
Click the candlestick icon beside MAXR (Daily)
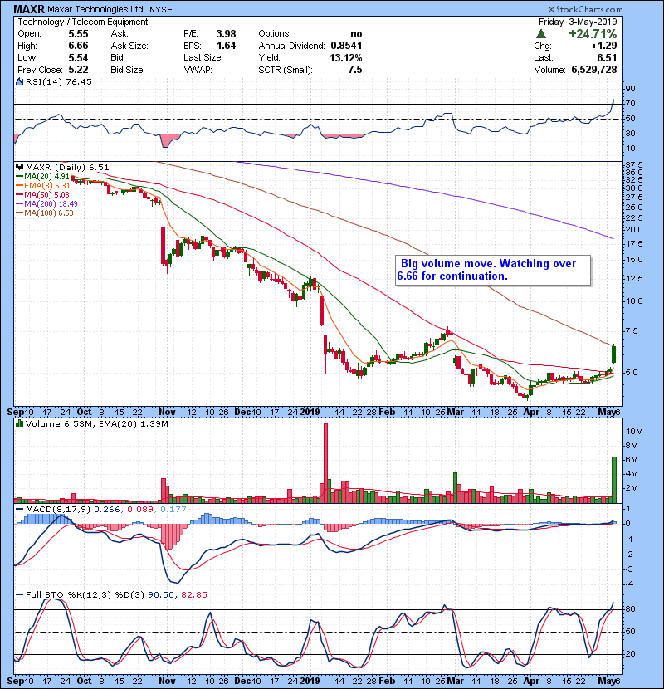(x=20, y=168)
